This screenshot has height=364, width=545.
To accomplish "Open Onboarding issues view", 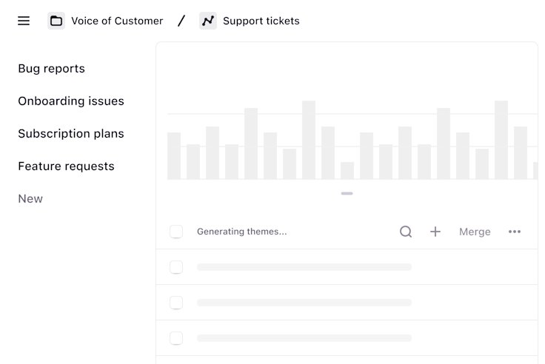I will [71, 101].
